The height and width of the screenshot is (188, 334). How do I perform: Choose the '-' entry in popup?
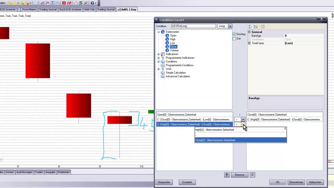coord(241,135)
